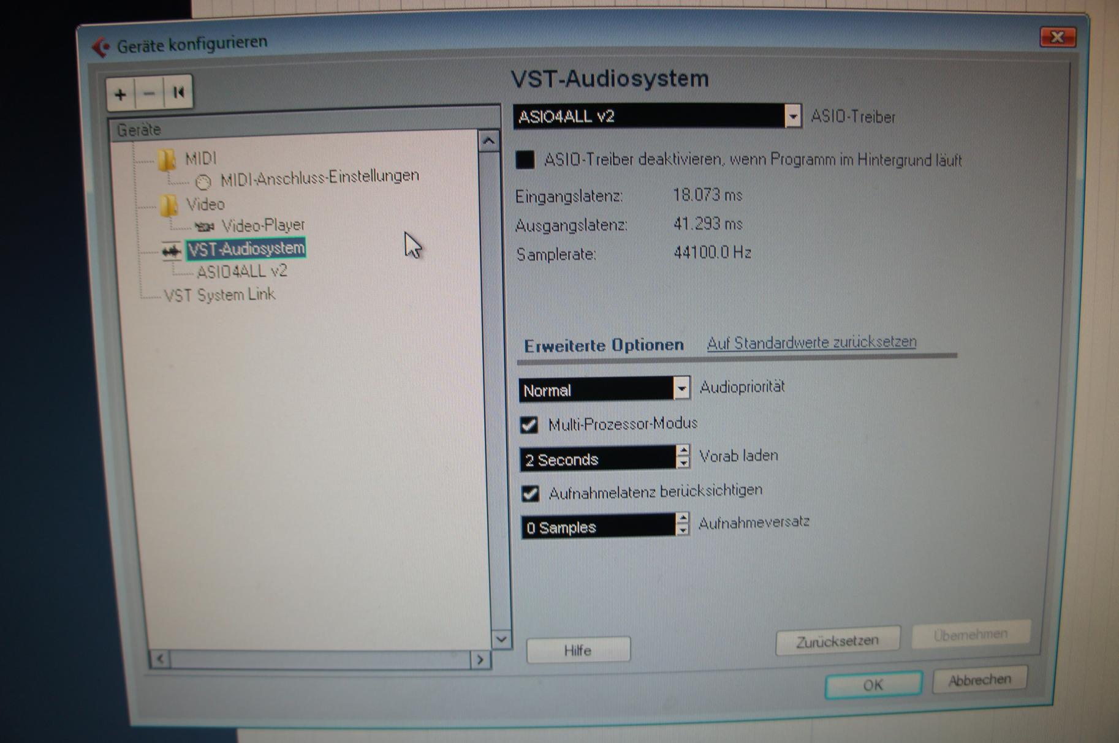Click the Übernehmen button
Image resolution: width=1119 pixels, height=743 pixels.
pos(970,635)
